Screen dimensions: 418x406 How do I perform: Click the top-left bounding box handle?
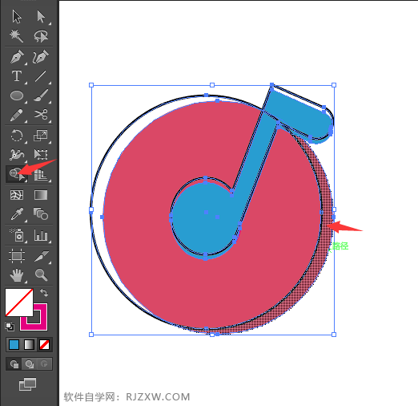pos(91,85)
